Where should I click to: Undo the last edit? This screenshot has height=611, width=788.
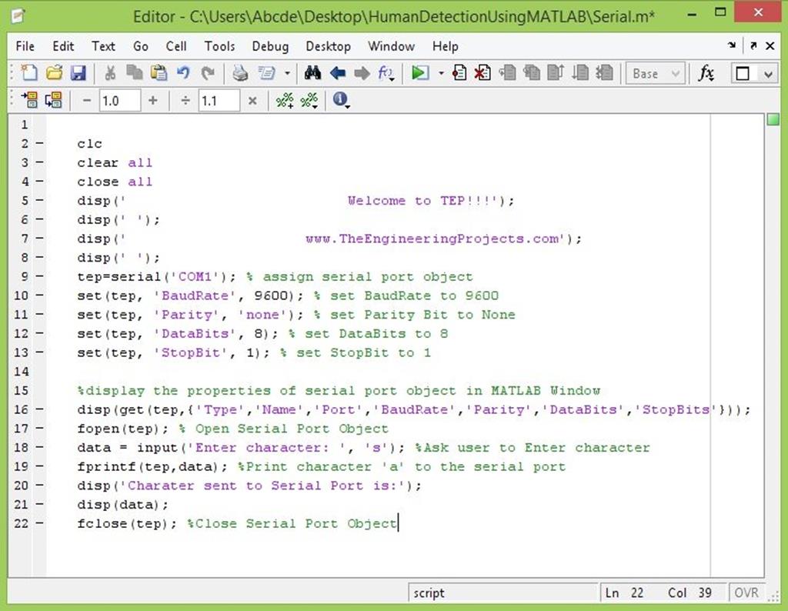[x=183, y=73]
